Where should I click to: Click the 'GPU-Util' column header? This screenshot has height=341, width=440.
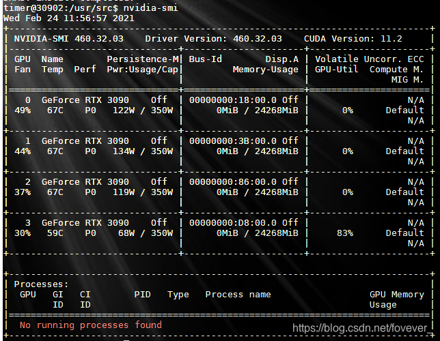pos(336,70)
